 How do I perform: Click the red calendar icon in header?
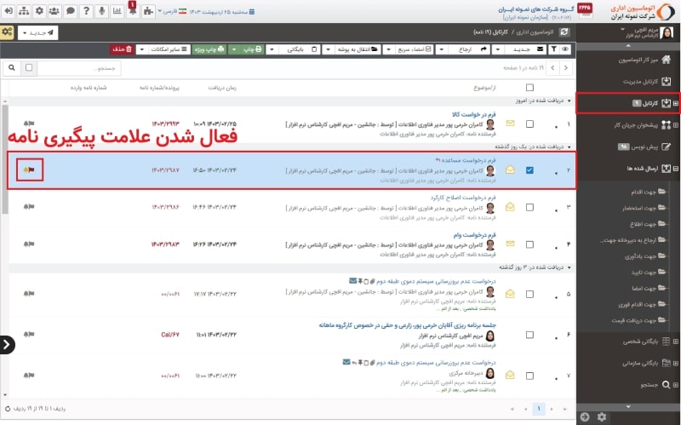tap(585, 10)
